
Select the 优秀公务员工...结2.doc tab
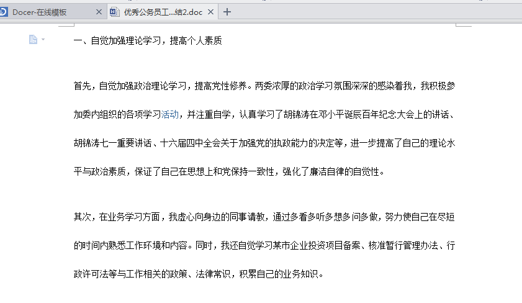(163, 12)
